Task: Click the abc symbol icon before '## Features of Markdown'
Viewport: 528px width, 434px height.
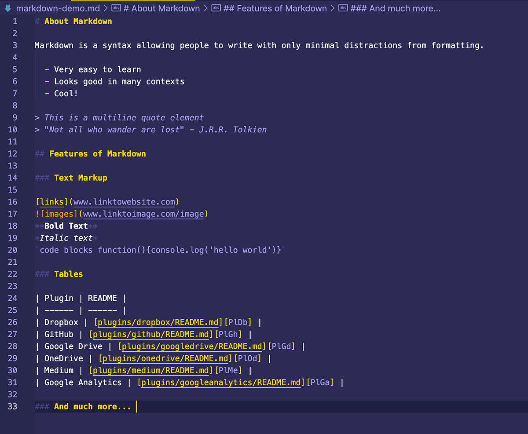Action: click(x=215, y=8)
